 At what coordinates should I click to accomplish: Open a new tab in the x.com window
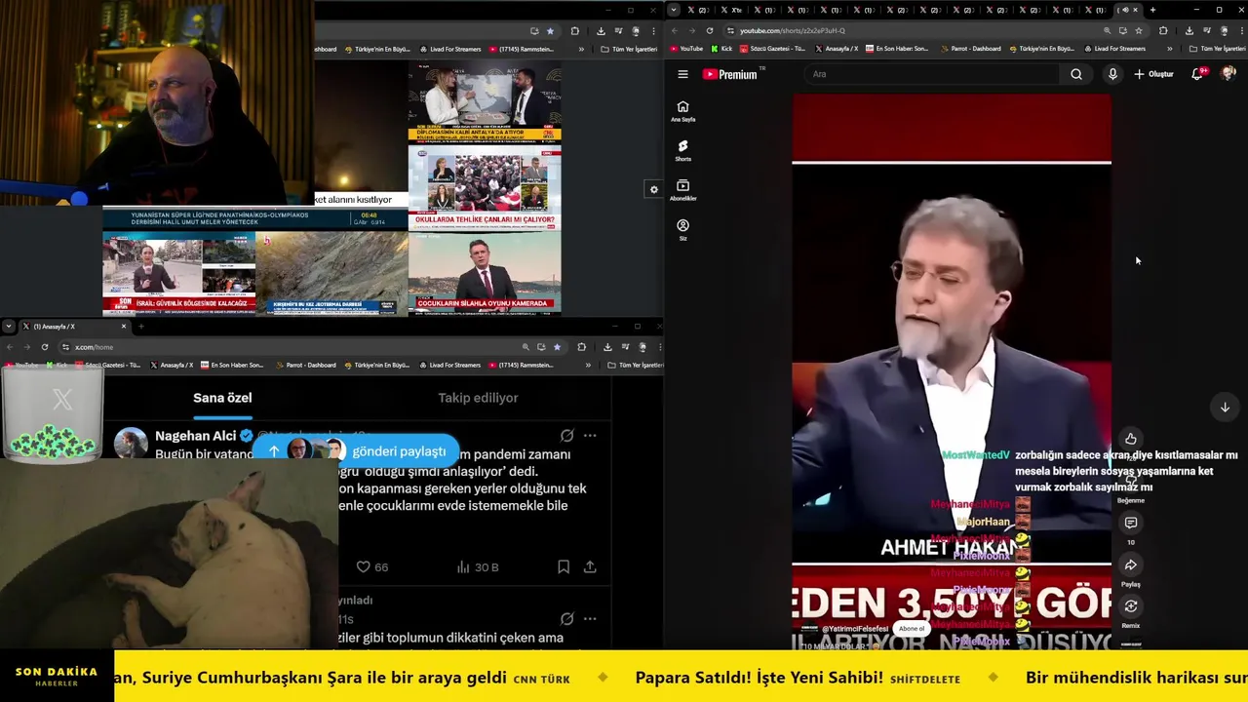pyautogui.click(x=140, y=327)
